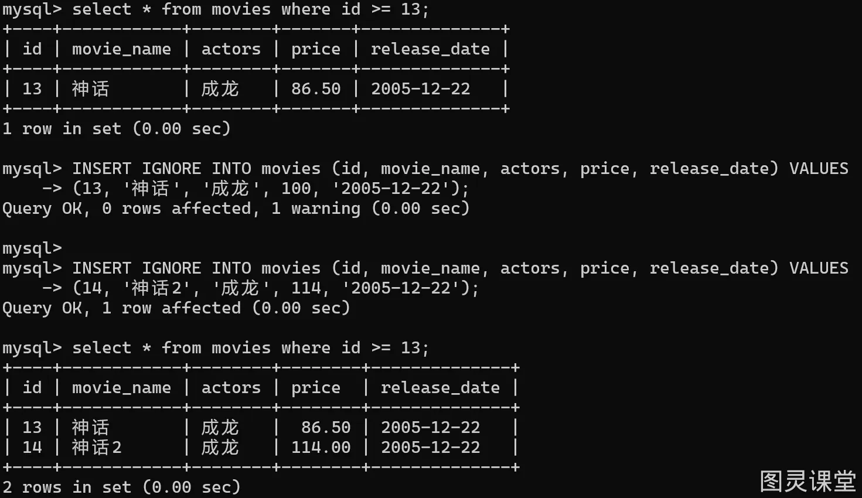This screenshot has height=498, width=862.
Task: Click the movie_name header in the first result table
Action: 121,49
